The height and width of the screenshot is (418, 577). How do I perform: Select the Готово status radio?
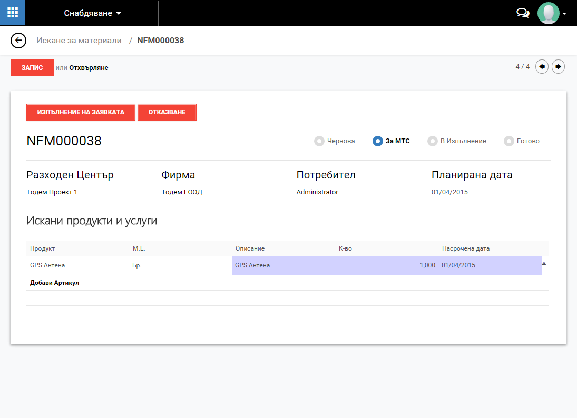[x=508, y=141]
